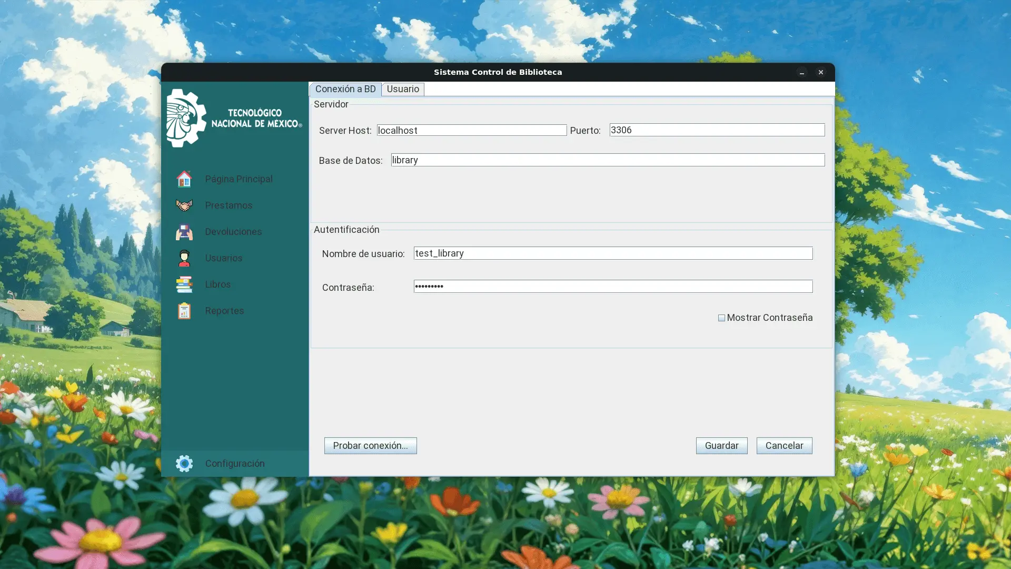
Task: Open Página Principal from the sidebar
Action: 235,179
